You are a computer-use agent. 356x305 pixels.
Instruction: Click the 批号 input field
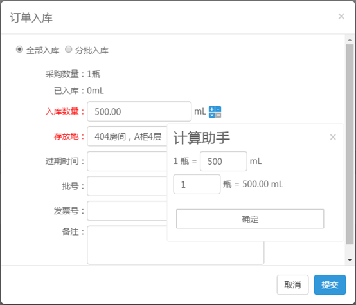(x=127, y=186)
